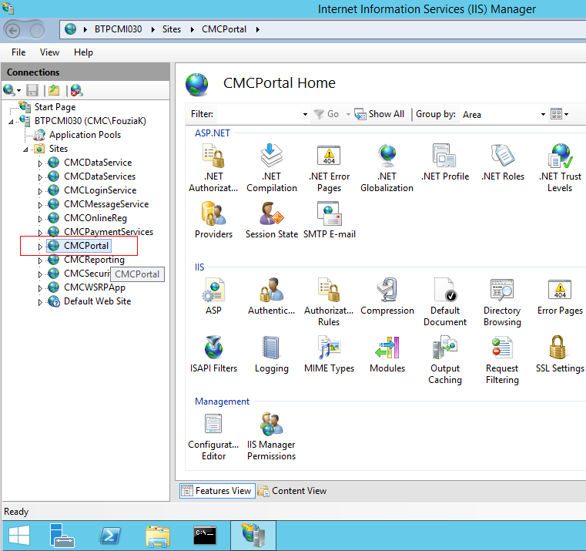Open Logging feature
This screenshot has height=551, width=586.
click(272, 354)
